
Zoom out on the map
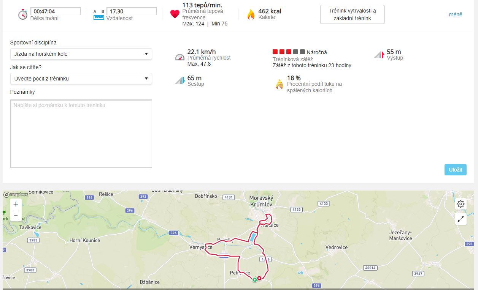(x=16, y=215)
